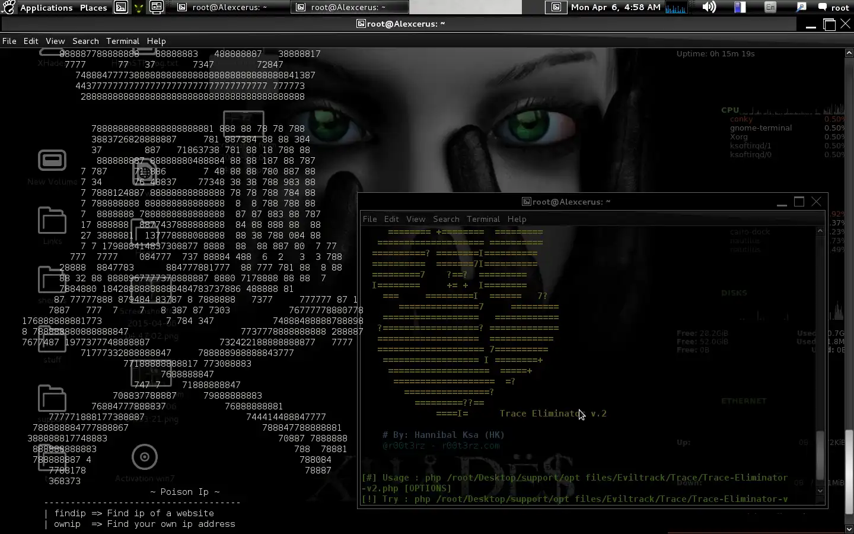Click the small terminal's scrollbar up arrow

[820, 231]
